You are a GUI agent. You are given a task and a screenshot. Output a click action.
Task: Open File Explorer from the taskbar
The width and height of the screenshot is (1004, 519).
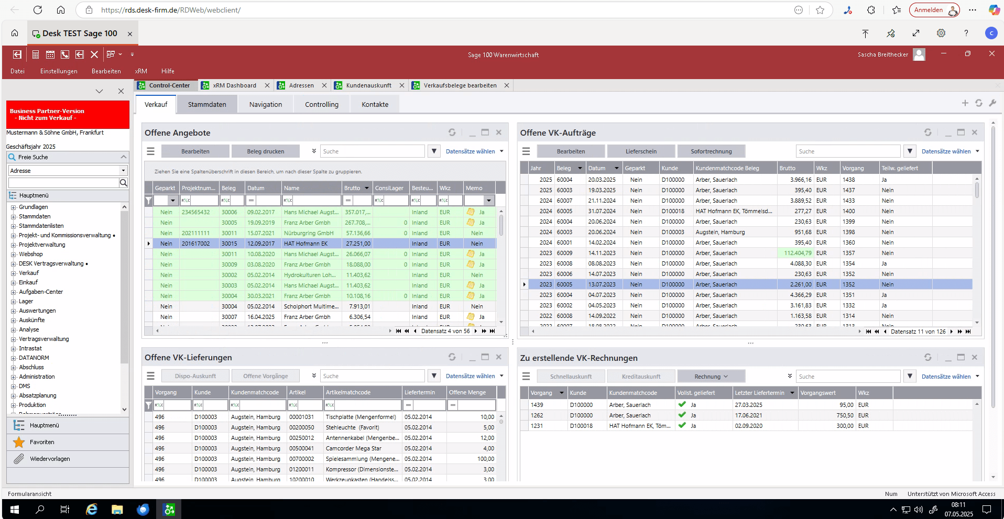pos(117,509)
